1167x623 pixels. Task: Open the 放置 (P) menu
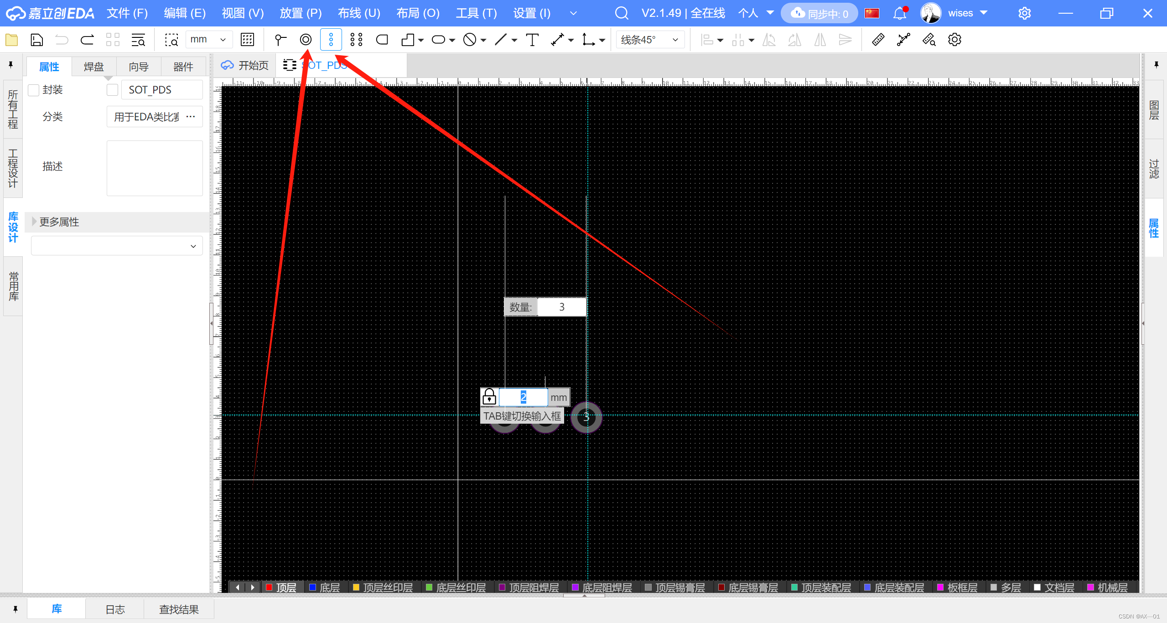(301, 14)
